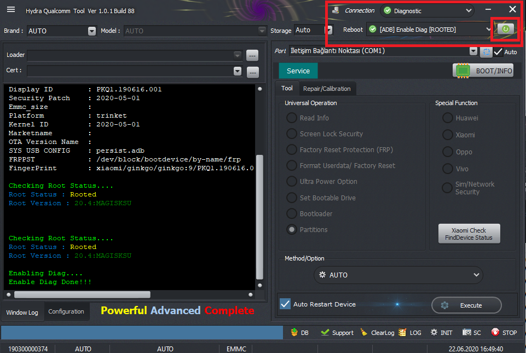Click the Service button

tap(298, 71)
